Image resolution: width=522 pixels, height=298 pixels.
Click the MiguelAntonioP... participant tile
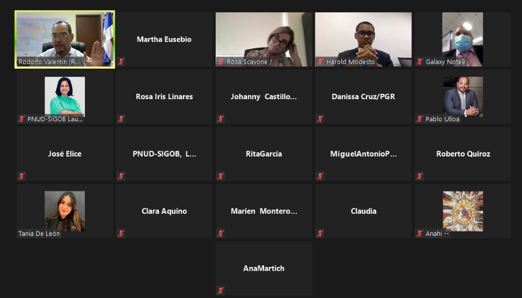click(x=363, y=154)
